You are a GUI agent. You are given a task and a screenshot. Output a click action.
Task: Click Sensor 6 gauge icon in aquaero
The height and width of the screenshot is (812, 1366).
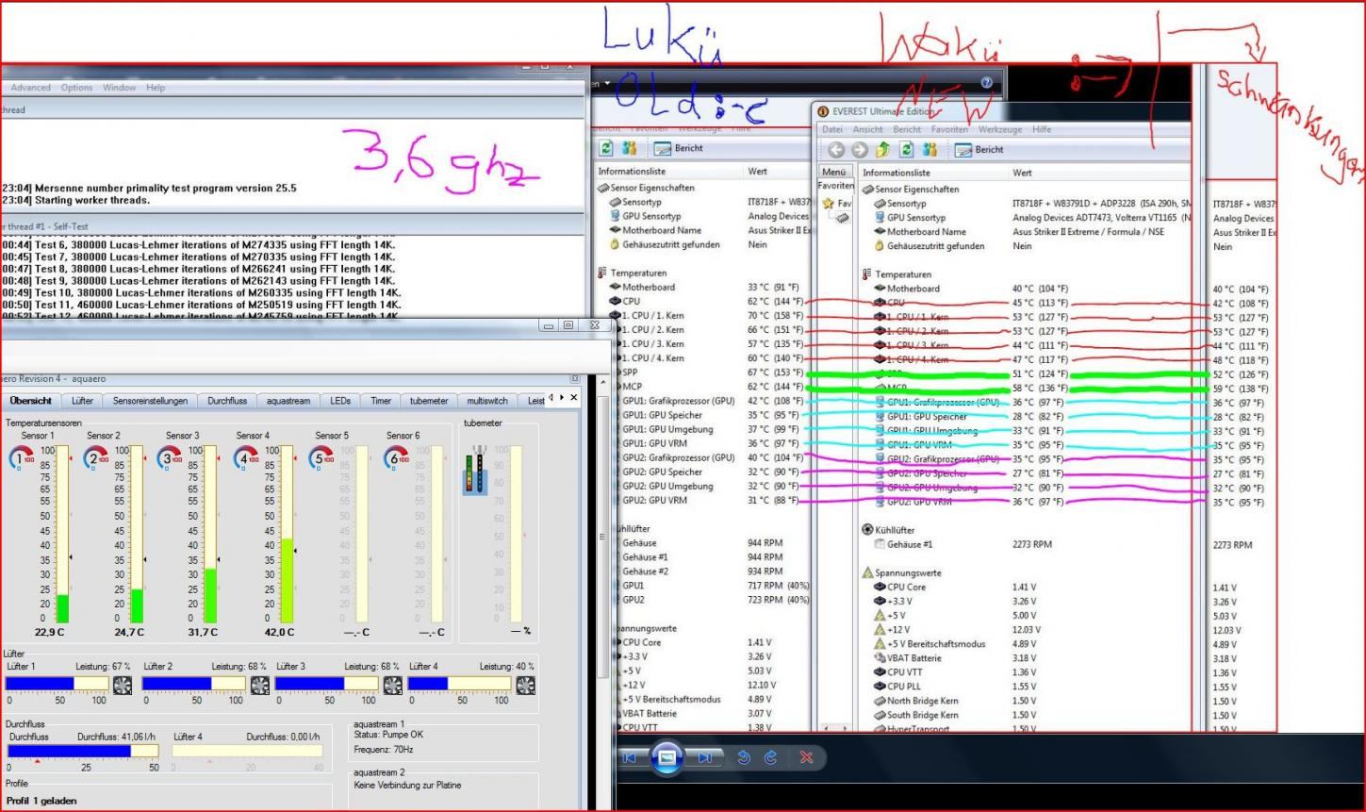click(396, 458)
